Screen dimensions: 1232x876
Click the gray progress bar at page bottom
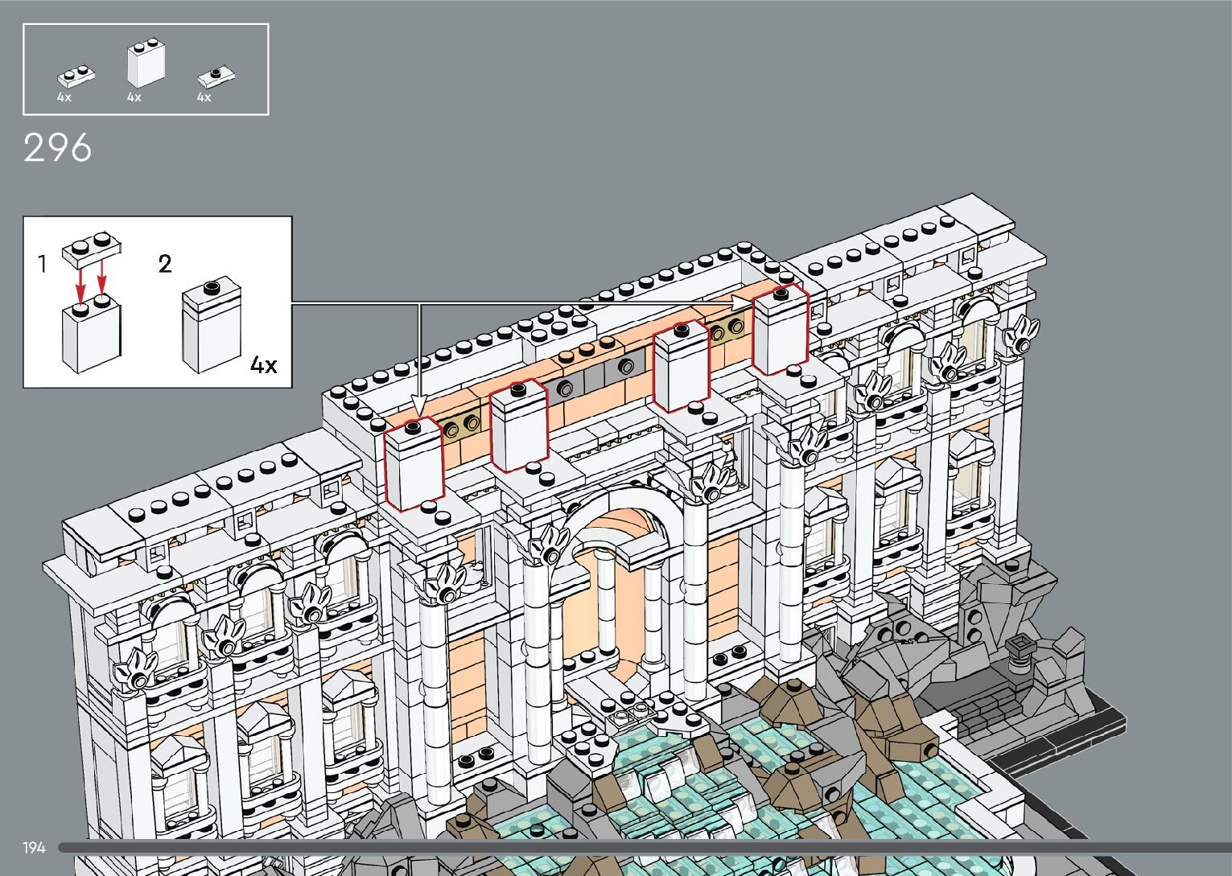(644, 846)
